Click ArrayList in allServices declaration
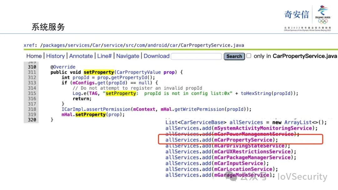This screenshot has width=338, height=190. [298, 122]
